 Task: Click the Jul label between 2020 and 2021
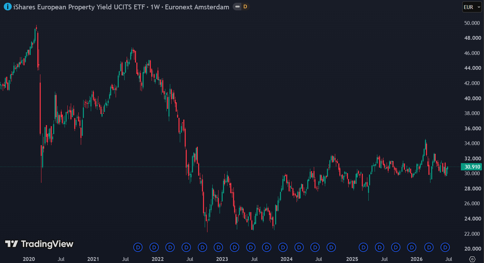(61, 259)
